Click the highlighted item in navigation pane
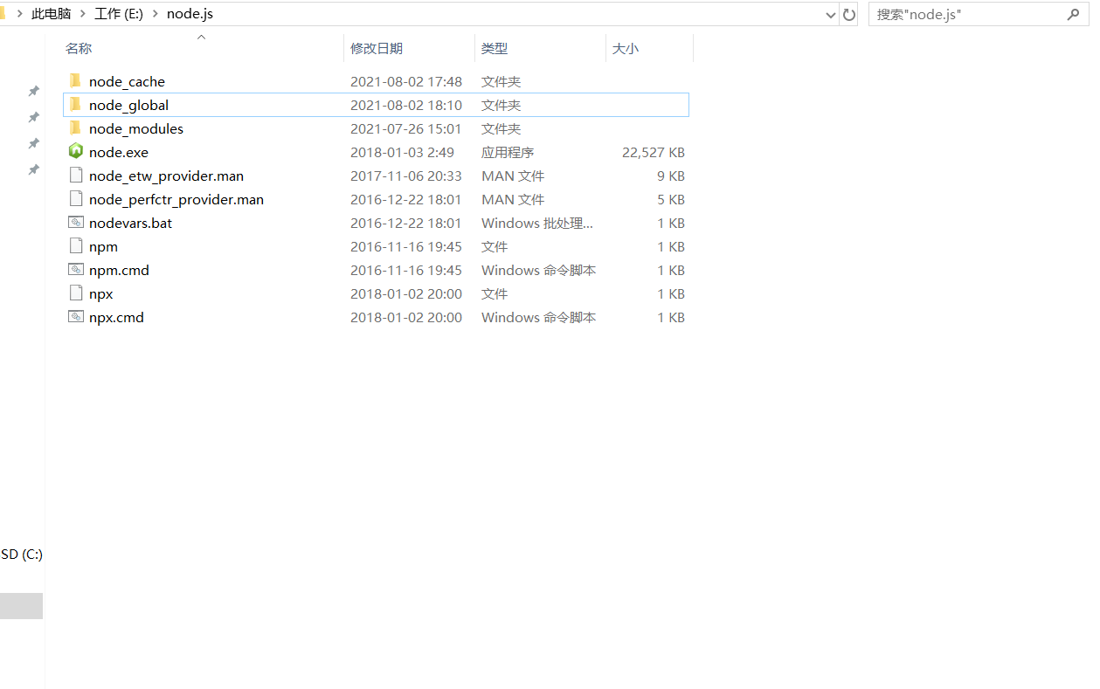Screen dimensions: 1100x689 21,606
